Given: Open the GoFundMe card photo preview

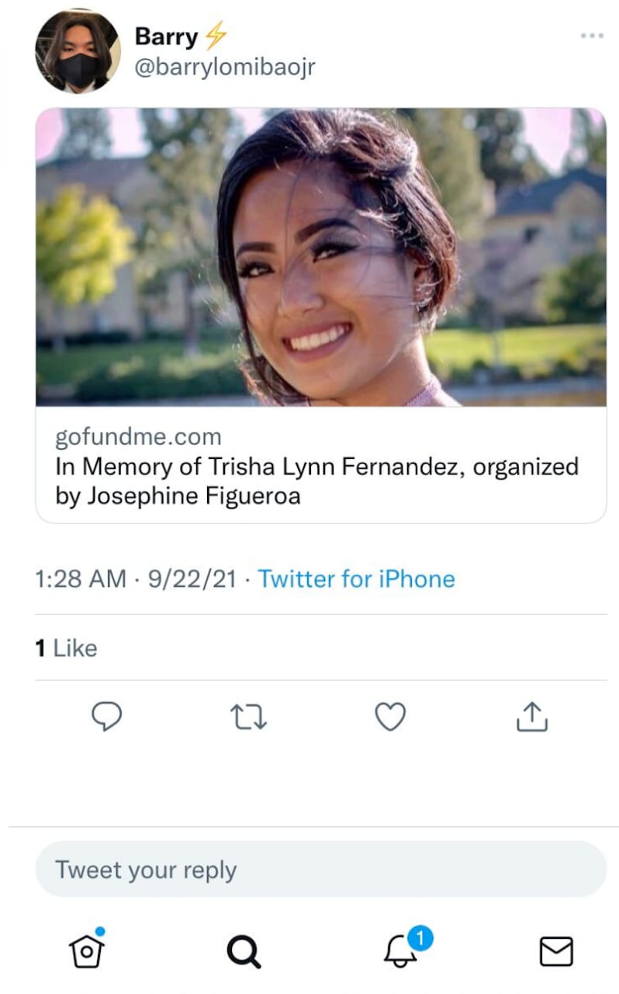Looking at the screenshot, I should pos(321,257).
